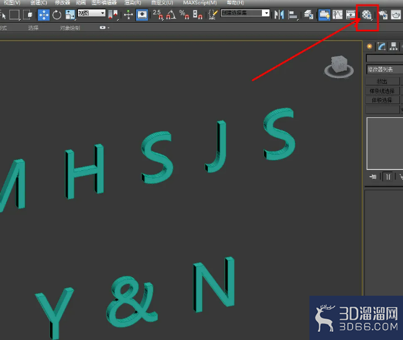Click the 样条线选择 modifier button

tap(382, 91)
